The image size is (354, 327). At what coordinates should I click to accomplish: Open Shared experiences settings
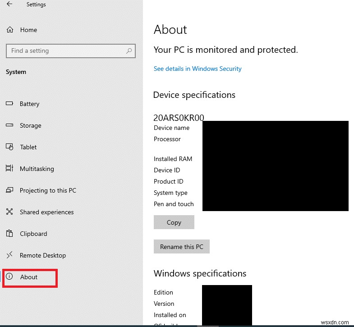pos(47,212)
